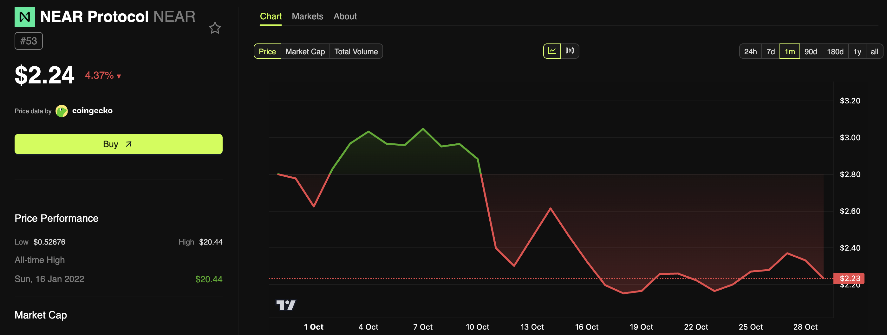Click the 7 Oct date axis label

tap(423, 327)
